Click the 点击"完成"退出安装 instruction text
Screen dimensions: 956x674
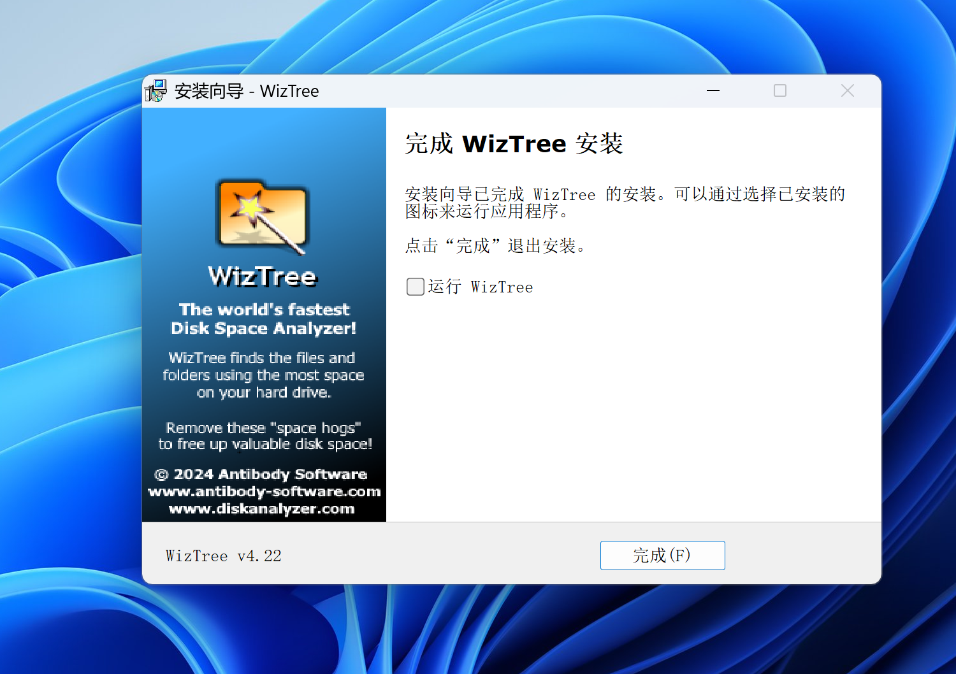tap(495, 246)
